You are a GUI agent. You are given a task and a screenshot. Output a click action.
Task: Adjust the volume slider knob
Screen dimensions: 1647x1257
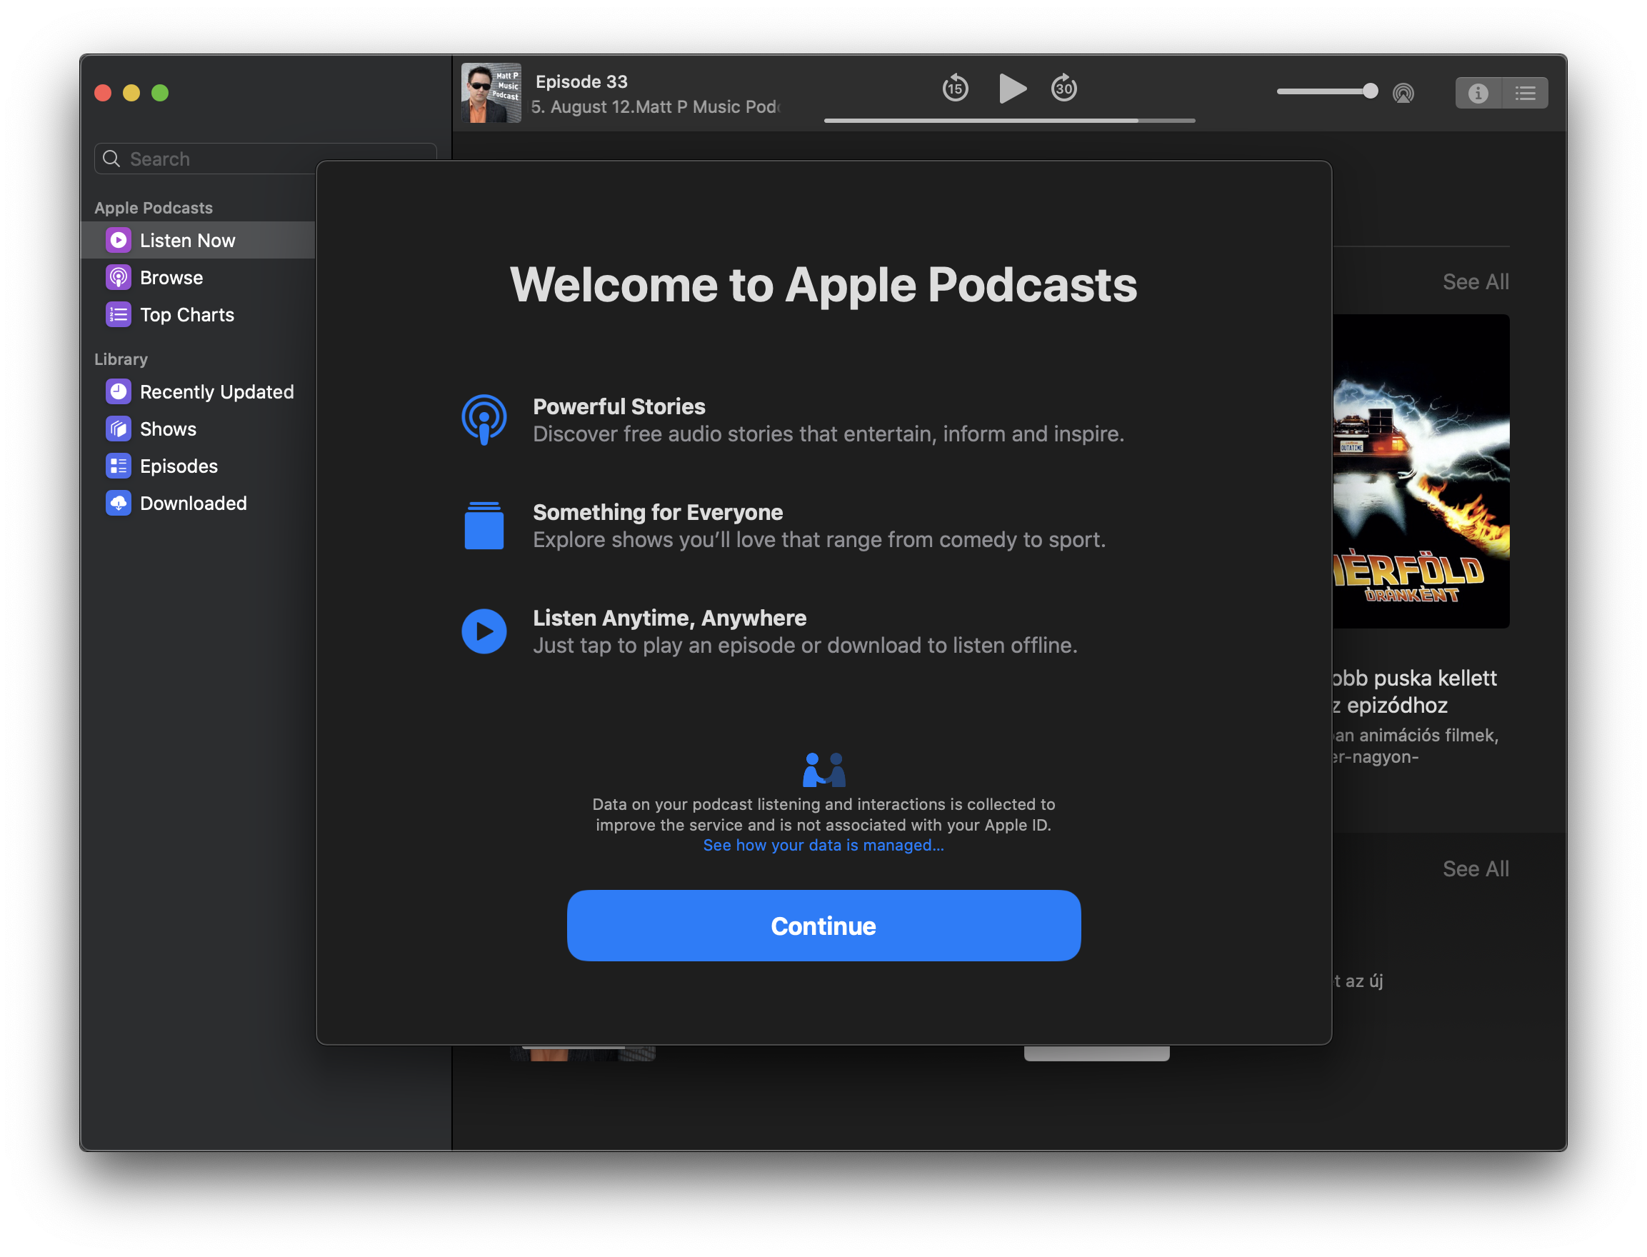pos(1369,91)
